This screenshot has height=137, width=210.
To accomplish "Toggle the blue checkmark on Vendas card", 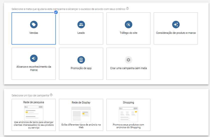I will point(56,12).
